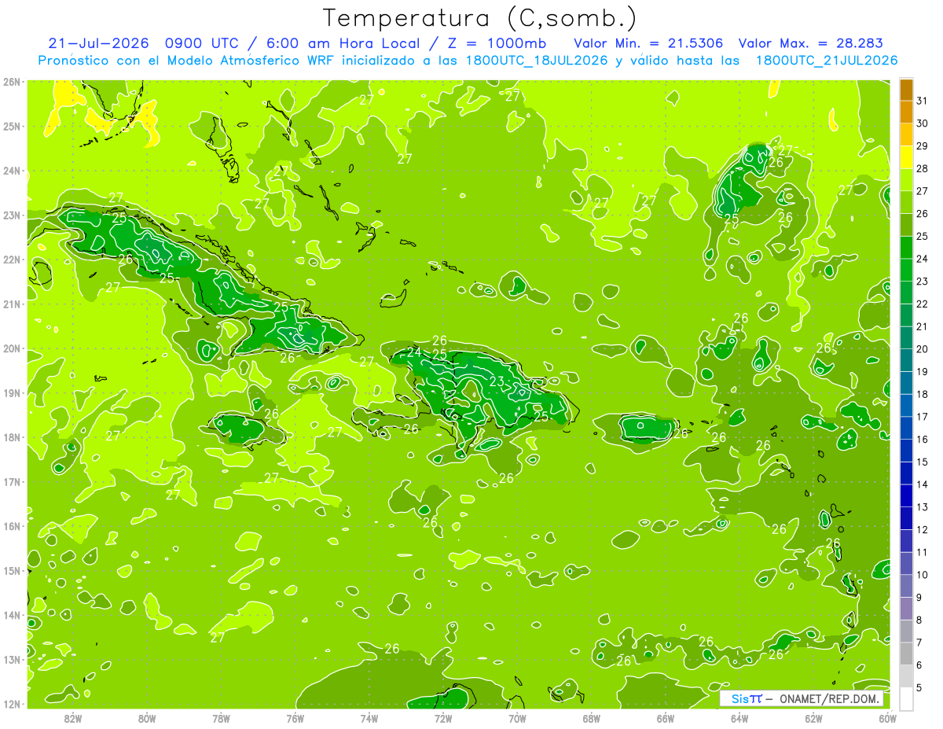The image size is (943, 729).
Task: Click the SisPI ONAMET/REP.DOM. logo box
Action: click(x=802, y=698)
